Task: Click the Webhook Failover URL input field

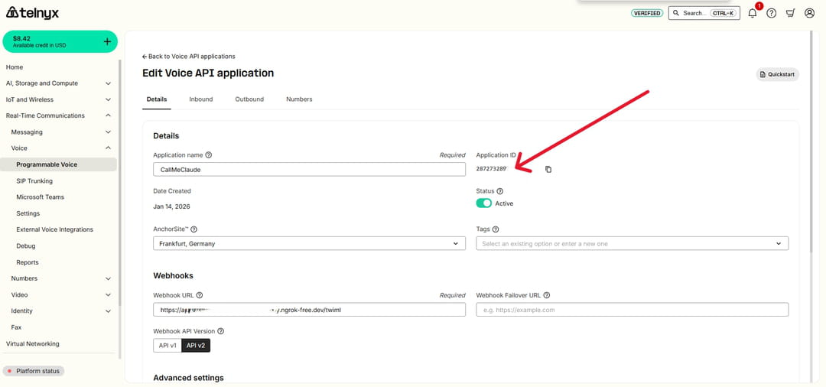Action: tap(632, 310)
